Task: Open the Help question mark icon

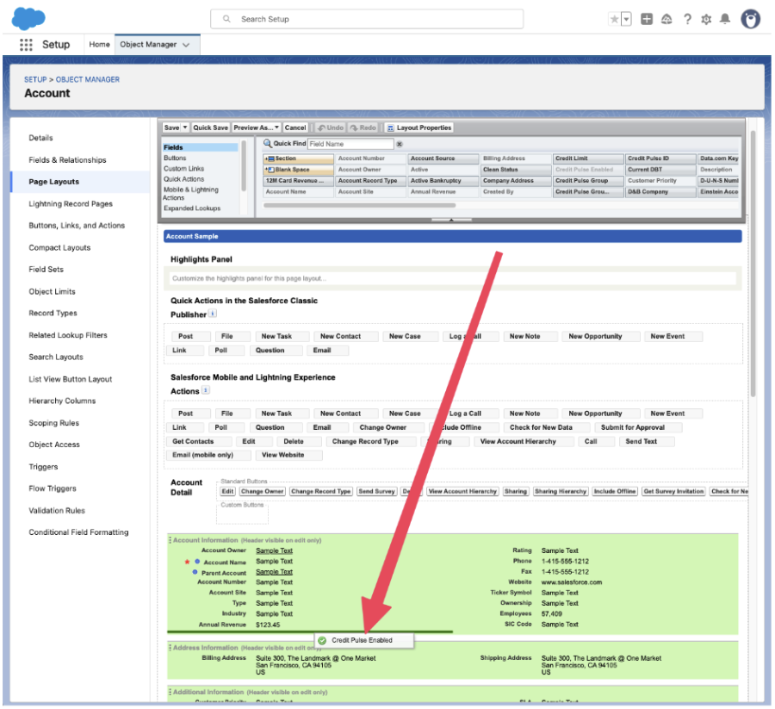Action: tap(687, 19)
